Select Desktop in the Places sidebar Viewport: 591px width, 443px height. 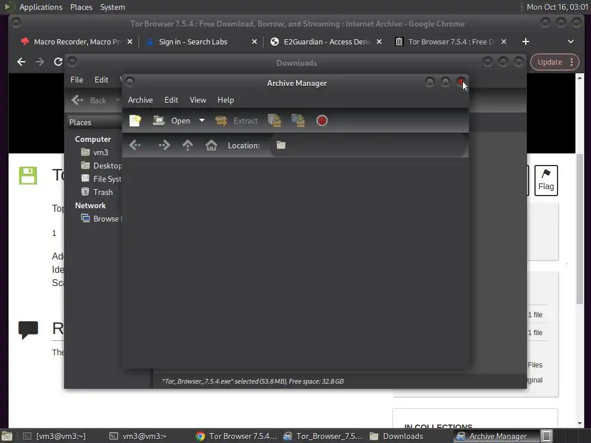point(102,166)
